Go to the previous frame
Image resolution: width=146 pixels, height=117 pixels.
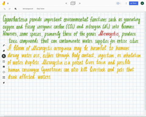(x=66, y=3)
